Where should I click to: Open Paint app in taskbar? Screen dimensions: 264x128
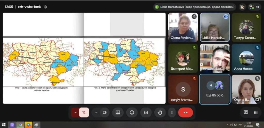pyautogui.click(x=36, y=125)
